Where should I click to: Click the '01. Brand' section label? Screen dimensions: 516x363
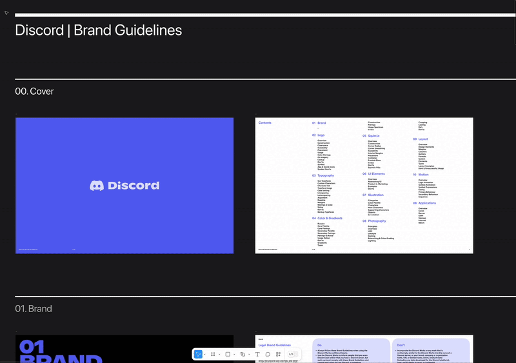click(x=34, y=309)
